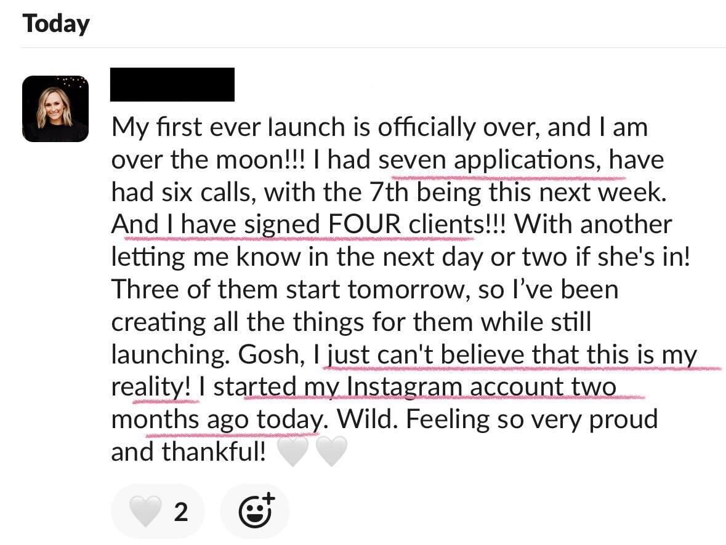Open the Today date header
Viewport: 726px width, 545px height.
point(56,23)
